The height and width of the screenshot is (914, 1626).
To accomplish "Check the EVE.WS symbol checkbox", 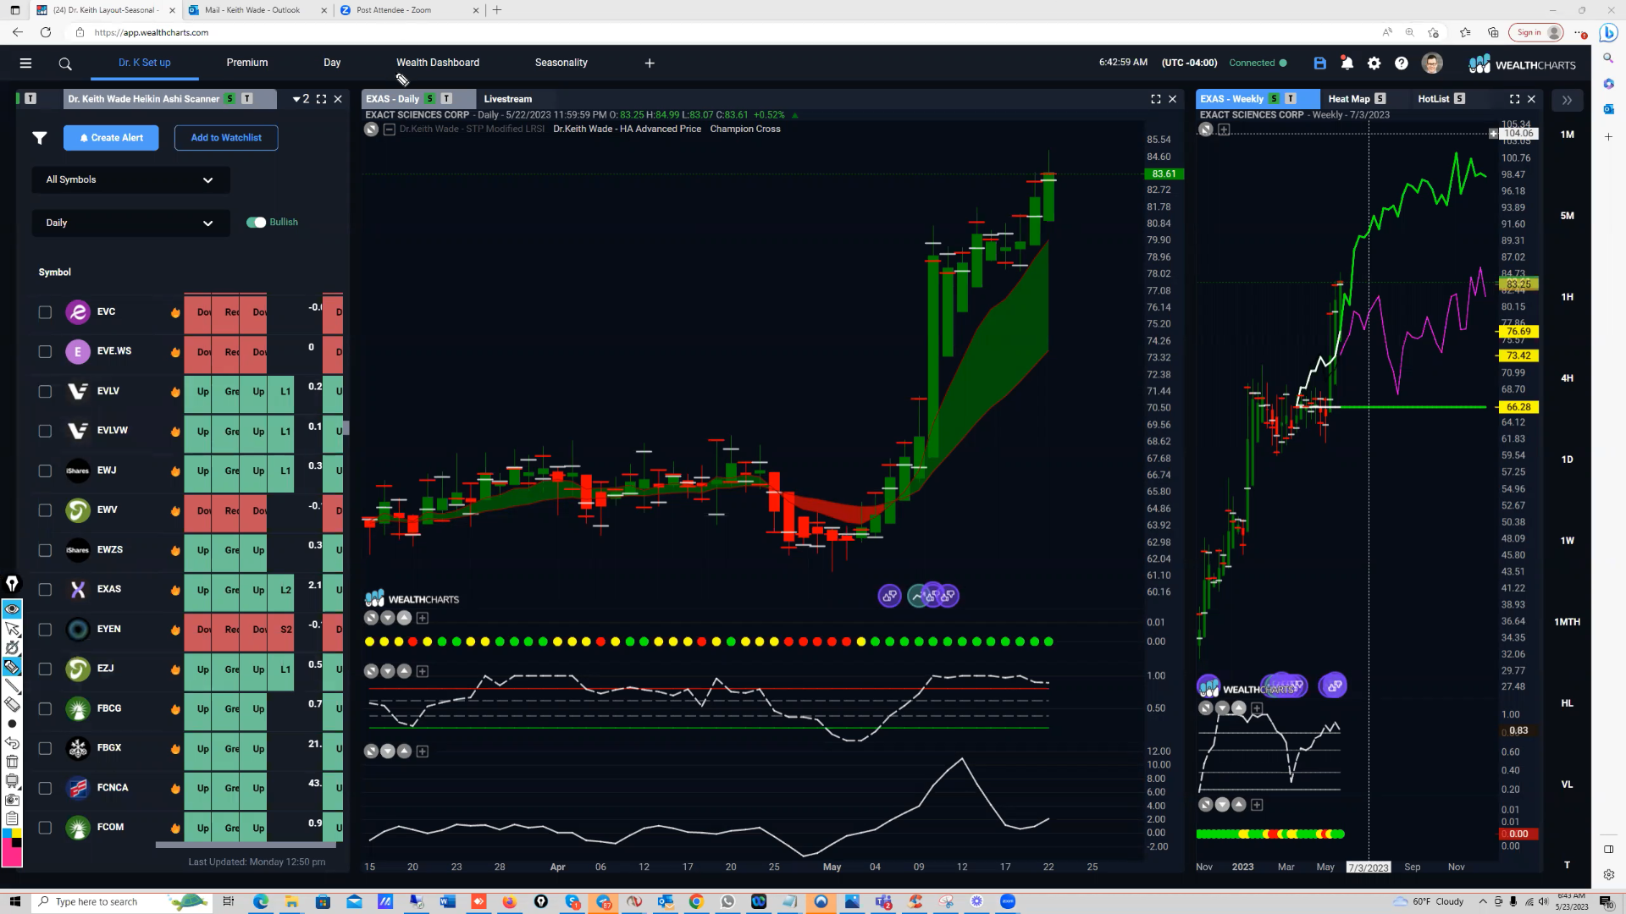I will [45, 352].
